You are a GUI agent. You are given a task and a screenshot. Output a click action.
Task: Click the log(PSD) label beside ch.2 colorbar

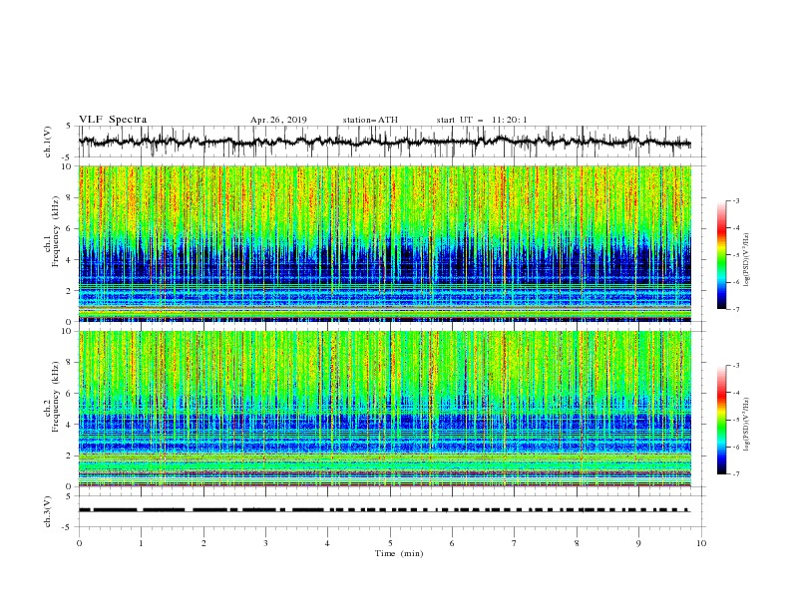click(x=747, y=424)
